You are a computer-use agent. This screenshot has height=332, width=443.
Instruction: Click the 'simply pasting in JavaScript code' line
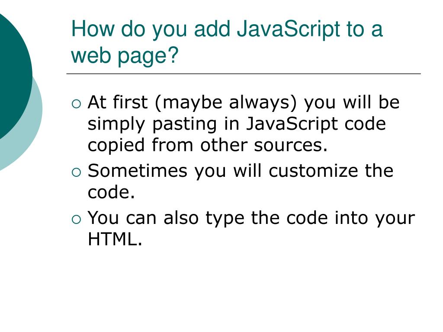[237, 124]
